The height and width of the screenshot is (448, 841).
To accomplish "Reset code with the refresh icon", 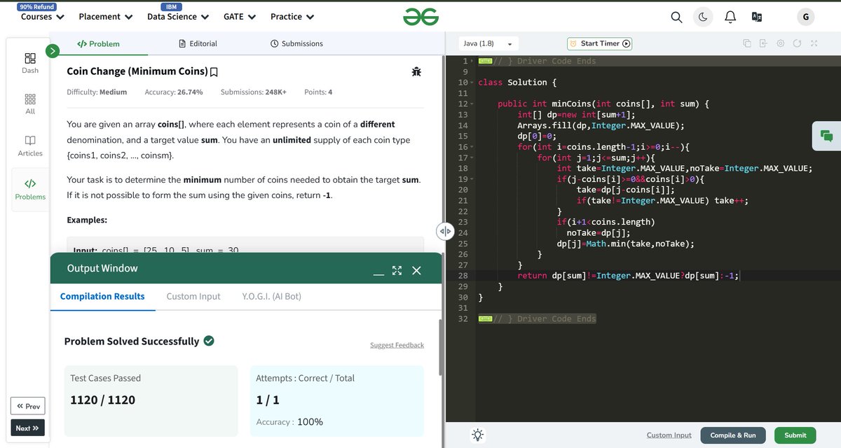I will [797, 43].
